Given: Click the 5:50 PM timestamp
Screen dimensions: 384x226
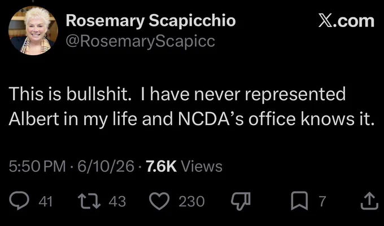Looking at the screenshot, I should tap(37, 166).
